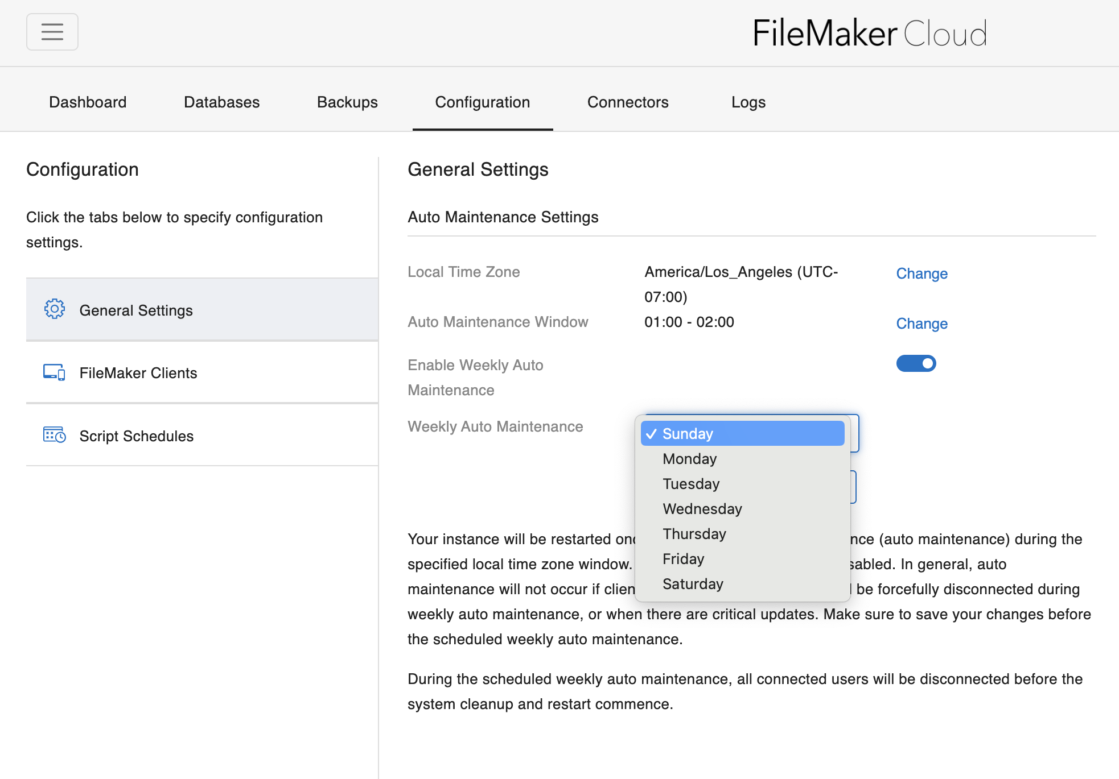Open the Databases tab

coord(221,102)
